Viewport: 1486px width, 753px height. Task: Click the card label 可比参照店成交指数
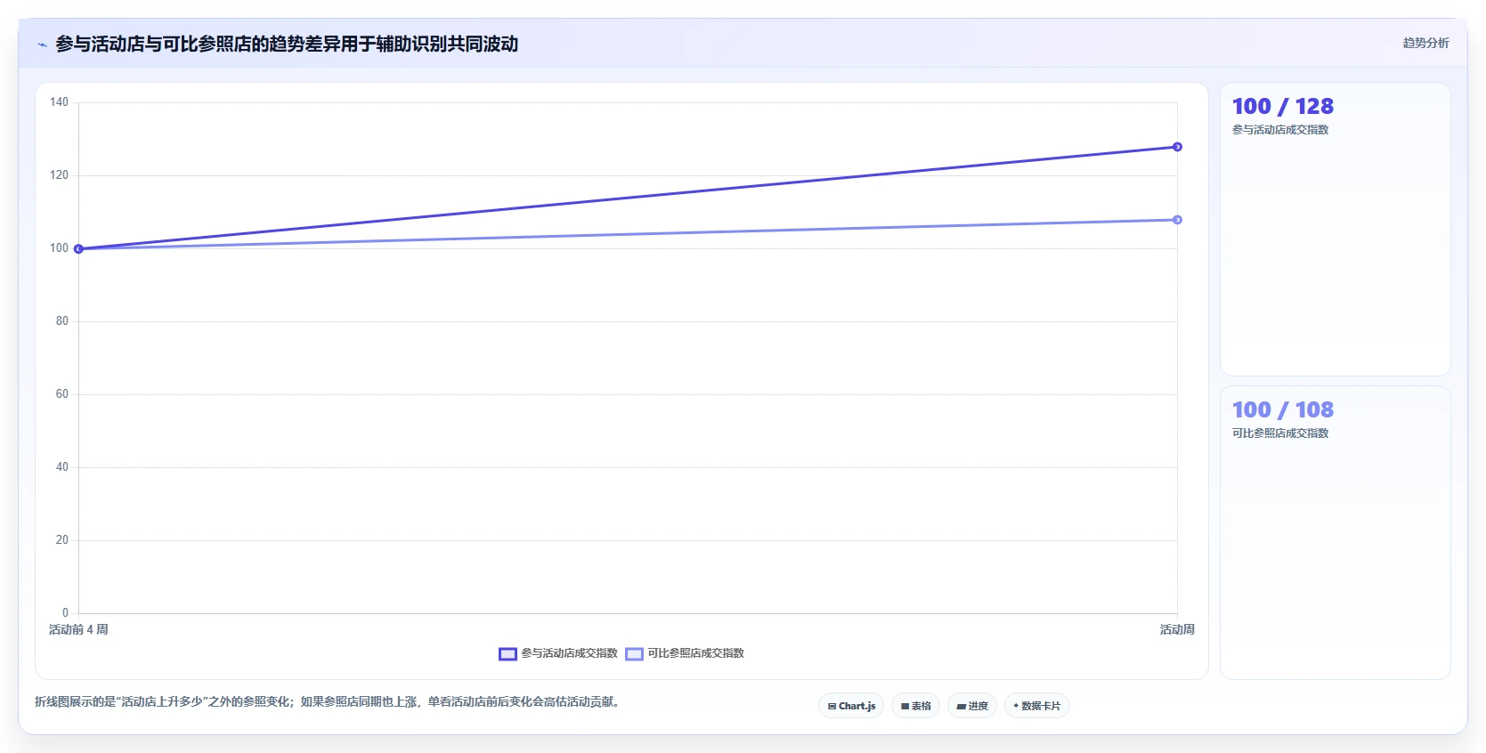[x=1280, y=433]
